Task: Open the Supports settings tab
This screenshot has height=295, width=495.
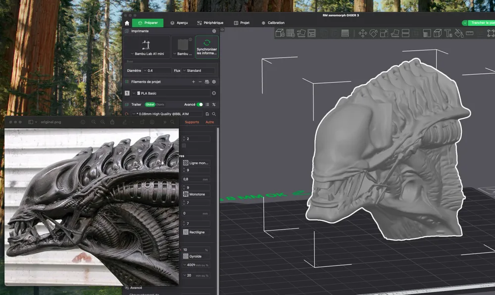Action: pyautogui.click(x=192, y=122)
